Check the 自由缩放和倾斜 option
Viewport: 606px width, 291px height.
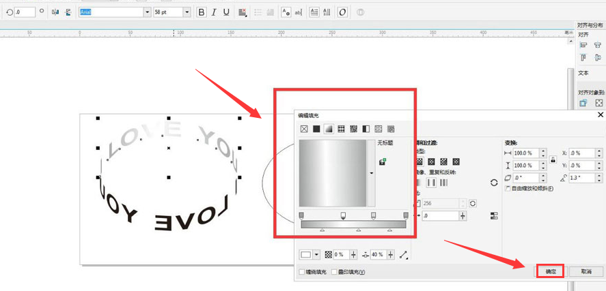point(508,189)
